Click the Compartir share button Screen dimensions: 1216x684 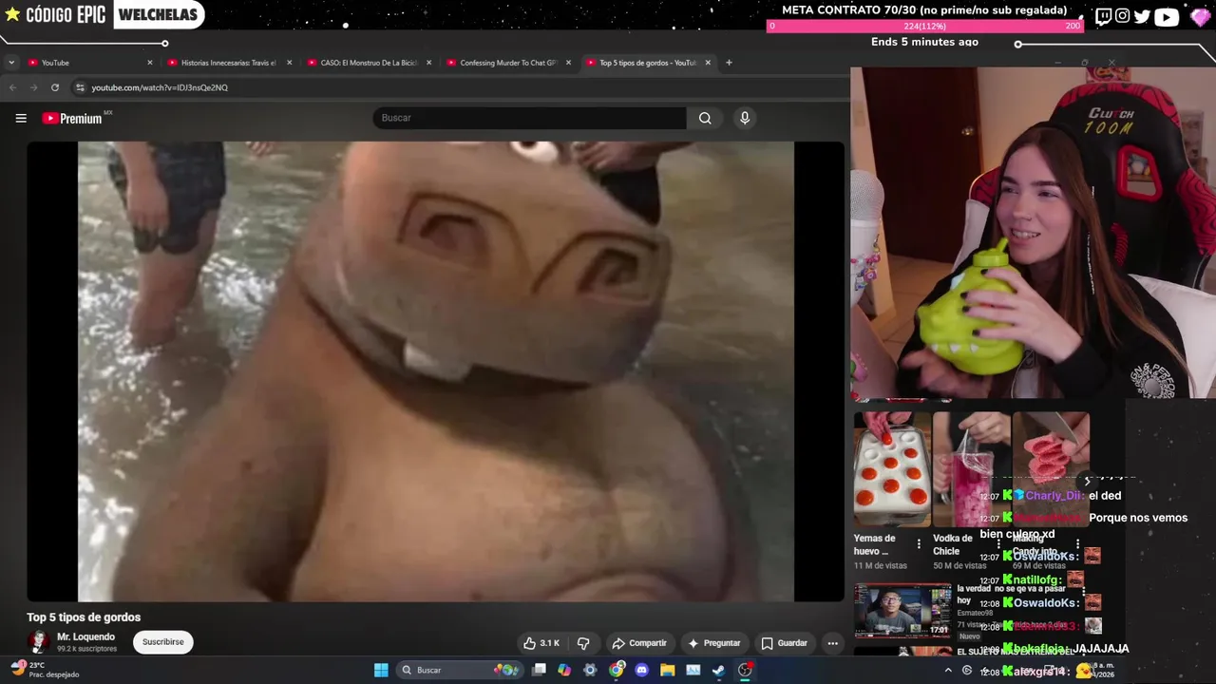pyautogui.click(x=639, y=643)
